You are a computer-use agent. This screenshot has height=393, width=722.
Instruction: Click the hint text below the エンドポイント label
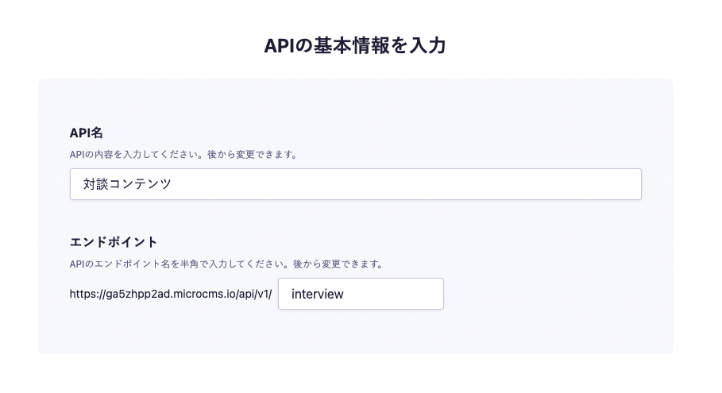(226, 264)
